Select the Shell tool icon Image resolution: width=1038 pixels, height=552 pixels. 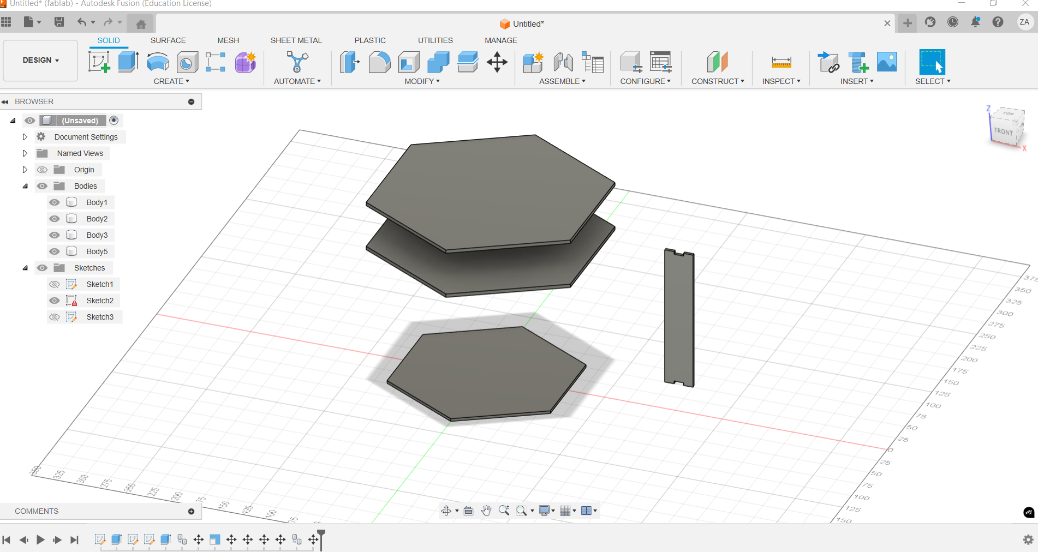(x=409, y=62)
